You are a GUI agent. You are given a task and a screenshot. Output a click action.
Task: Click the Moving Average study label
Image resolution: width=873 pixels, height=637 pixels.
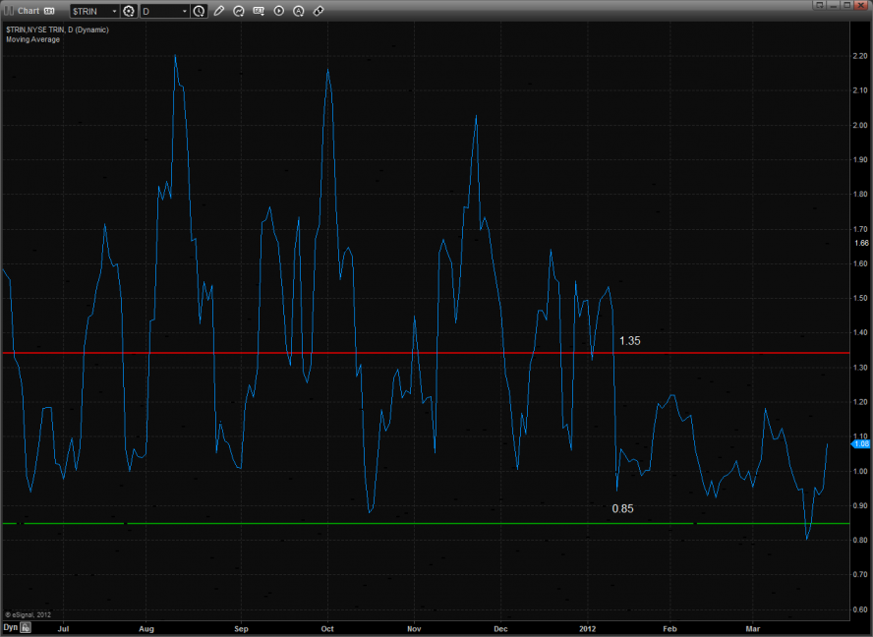coord(32,39)
